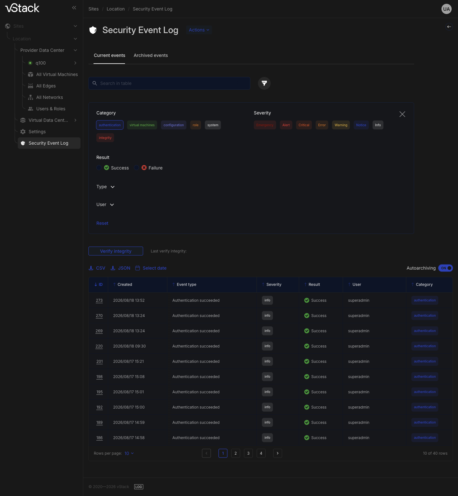Click the back arrow icon at top right
The height and width of the screenshot is (496, 458).
[x=449, y=27]
